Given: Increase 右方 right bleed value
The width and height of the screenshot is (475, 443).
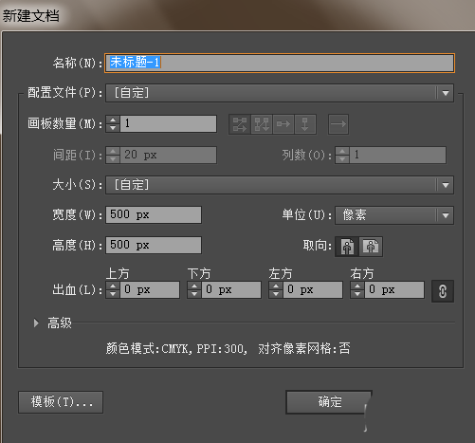Looking at the screenshot, I should pos(357,286).
